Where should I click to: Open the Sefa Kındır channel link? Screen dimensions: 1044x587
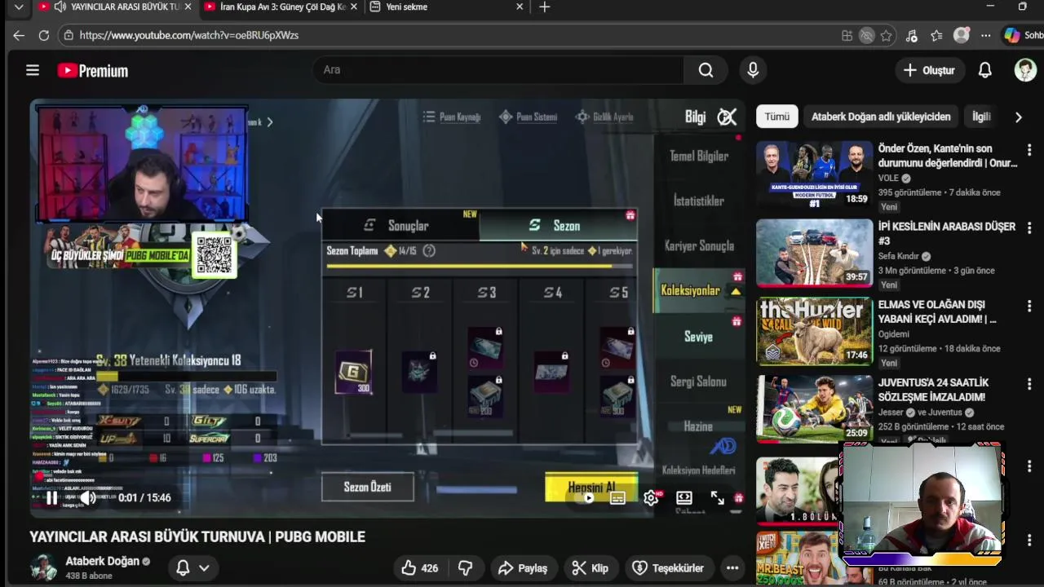coord(899,256)
